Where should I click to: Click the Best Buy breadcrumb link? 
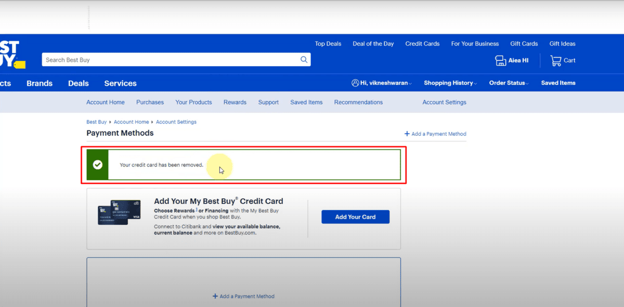pos(97,122)
